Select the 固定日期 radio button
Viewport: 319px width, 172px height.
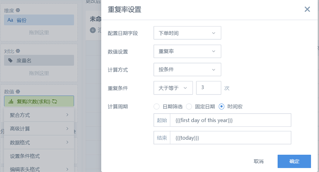189,107
